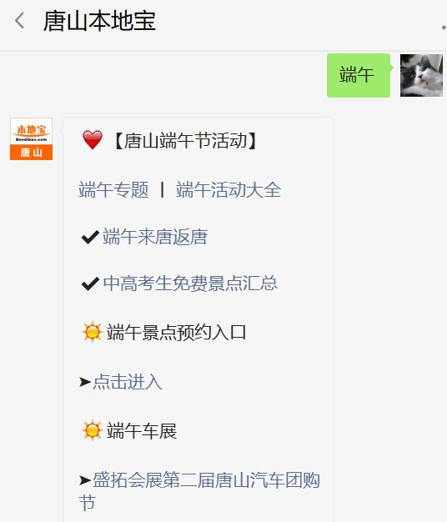Image resolution: width=447 pixels, height=522 pixels.
Task: Tap the green 端午 sent message bubble
Action: pos(359,75)
